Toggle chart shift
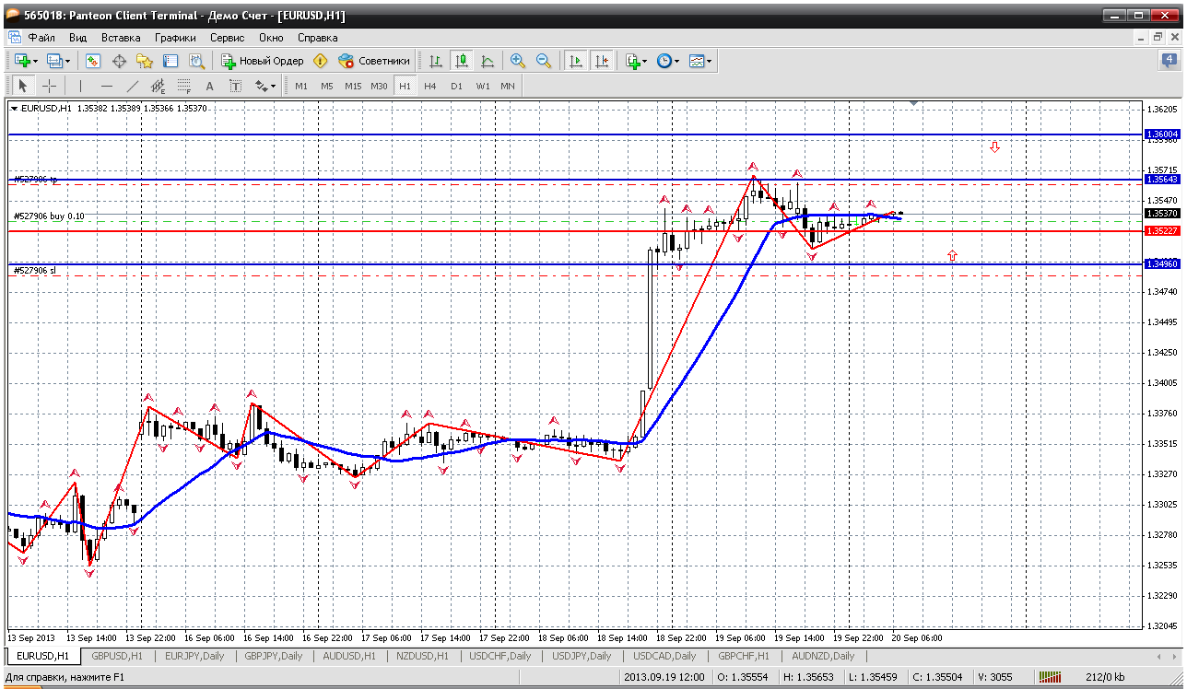This screenshot has width=1187, height=689. (x=602, y=61)
